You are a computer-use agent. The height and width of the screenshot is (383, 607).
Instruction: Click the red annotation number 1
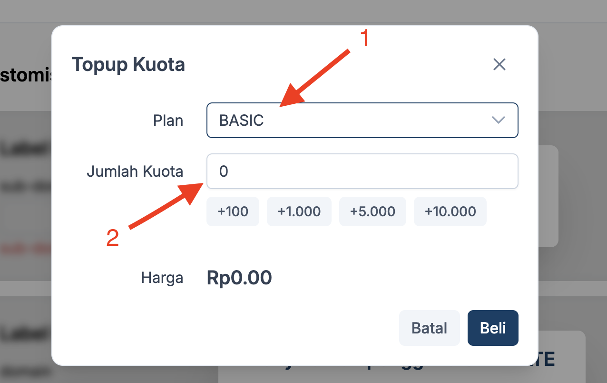[364, 38]
